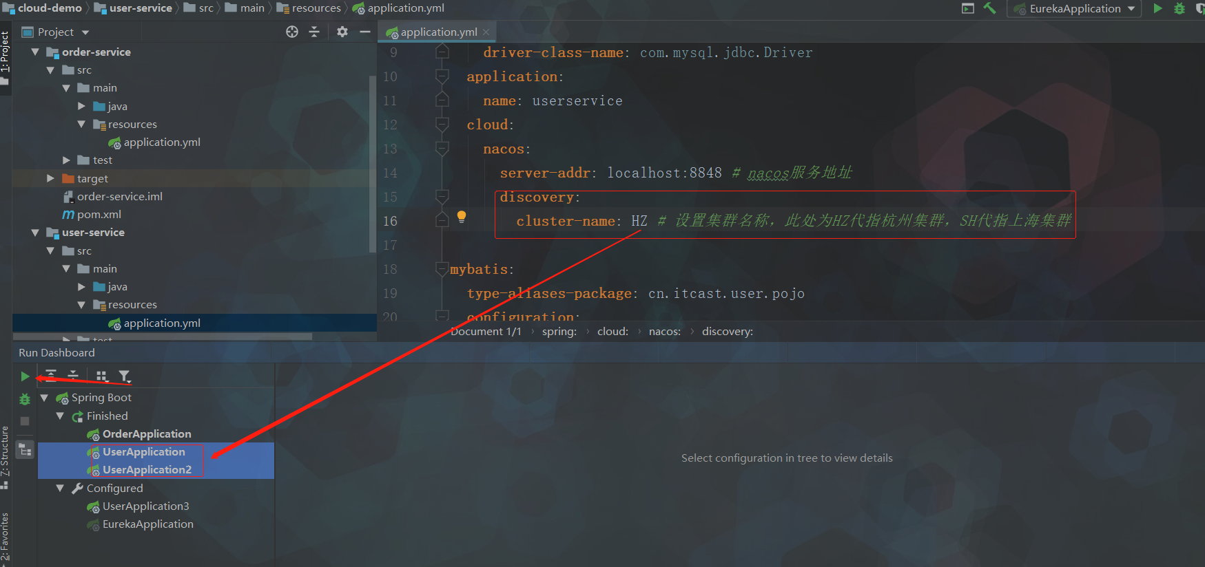Viewport: 1205px width, 567px height.
Task: Click the light bulb intention icon on line 16
Action: (462, 217)
